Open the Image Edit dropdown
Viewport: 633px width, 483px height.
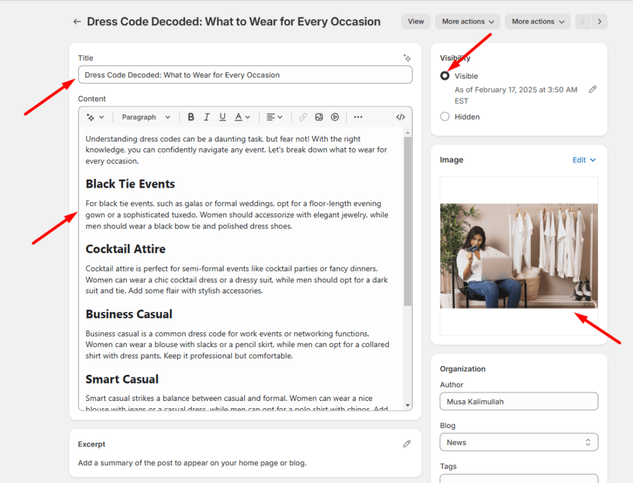click(584, 160)
